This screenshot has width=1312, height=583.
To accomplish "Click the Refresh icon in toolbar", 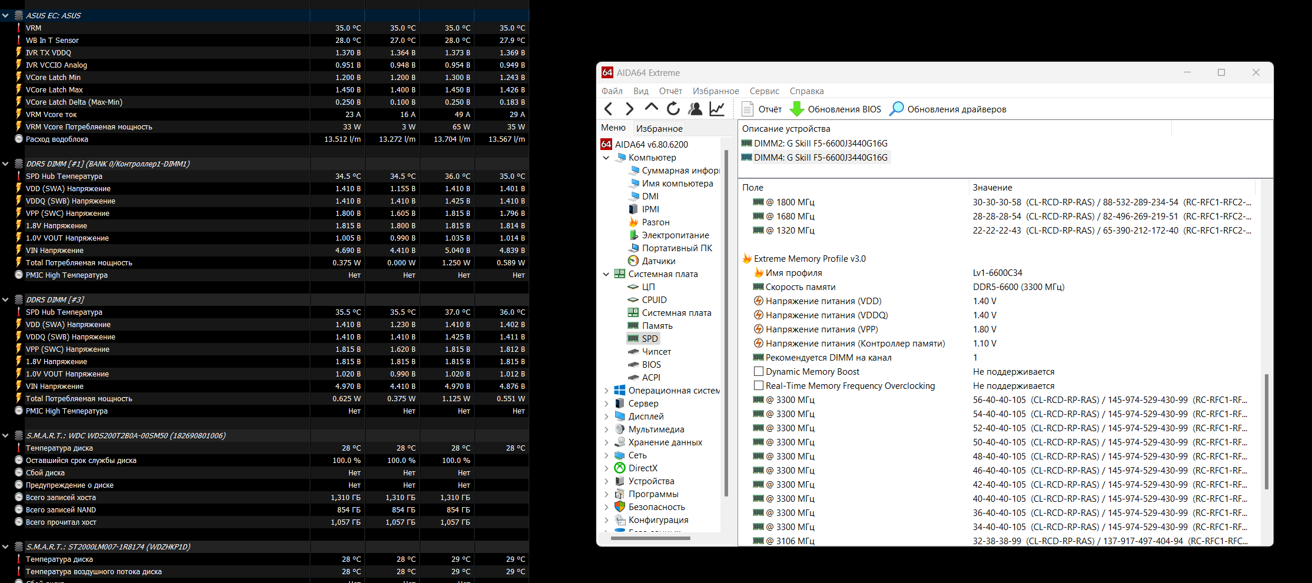I will pos(673,109).
